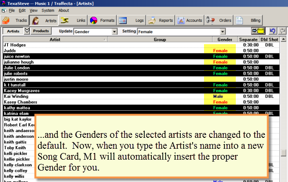Open the Links toolbar section

pos(73,20)
